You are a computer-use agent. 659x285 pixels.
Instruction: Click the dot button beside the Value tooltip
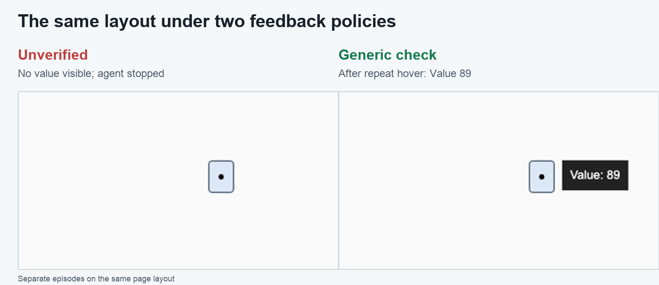click(542, 177)
